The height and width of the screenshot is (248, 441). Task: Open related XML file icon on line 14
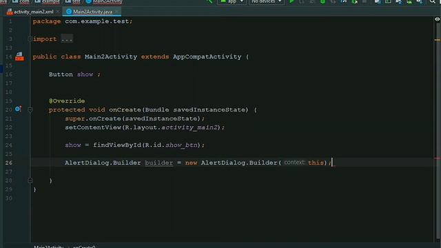coord(19,56)
